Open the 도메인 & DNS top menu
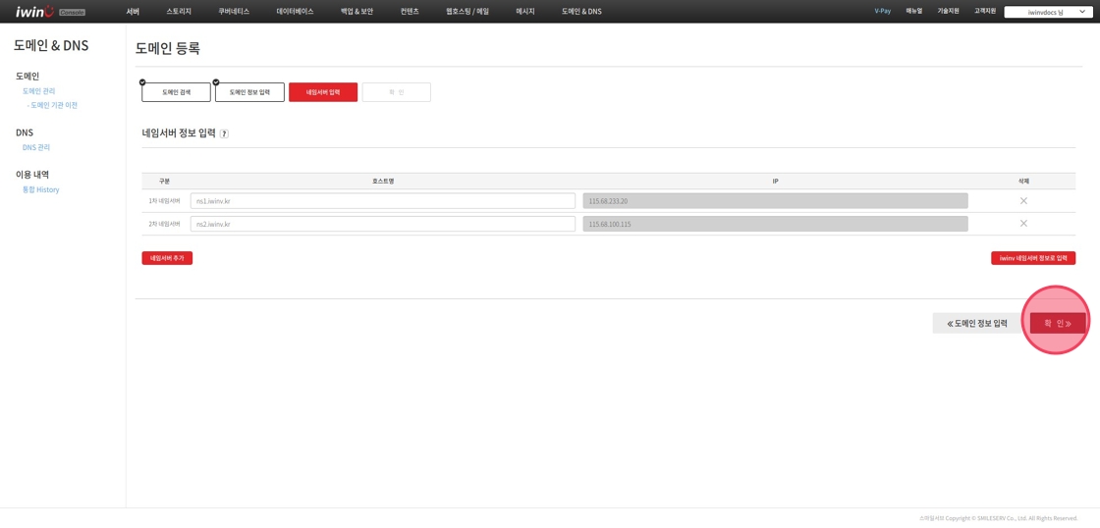 point(581,11)
